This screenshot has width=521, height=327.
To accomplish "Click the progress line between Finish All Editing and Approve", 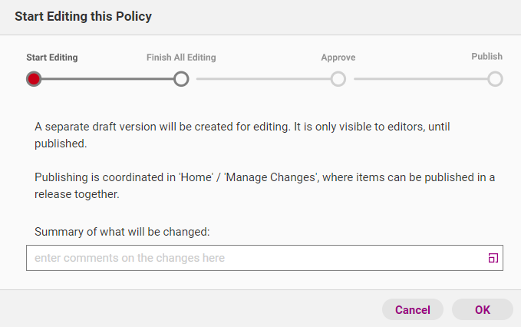I will tap(263, 79).
